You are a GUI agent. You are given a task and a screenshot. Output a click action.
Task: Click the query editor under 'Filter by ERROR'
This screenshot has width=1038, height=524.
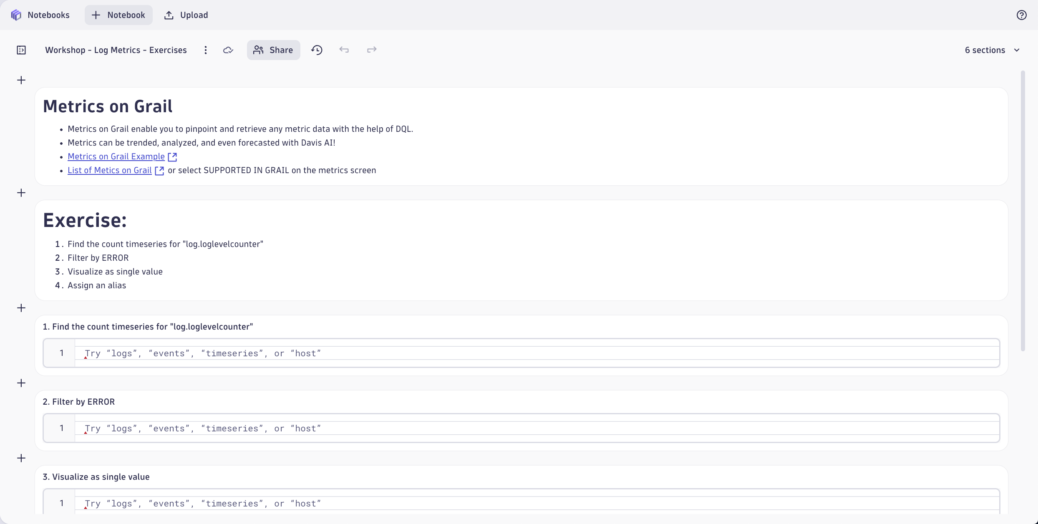522,428
